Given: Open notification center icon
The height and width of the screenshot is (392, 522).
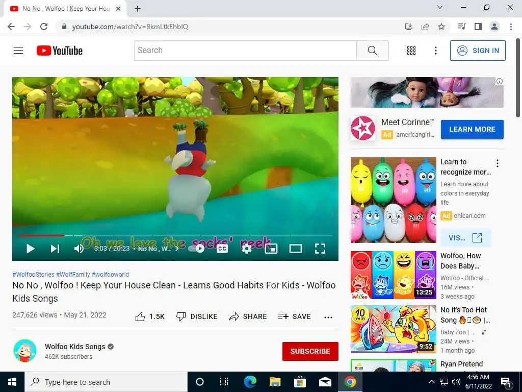Looking at the screenshot, I should click(506, 382).
